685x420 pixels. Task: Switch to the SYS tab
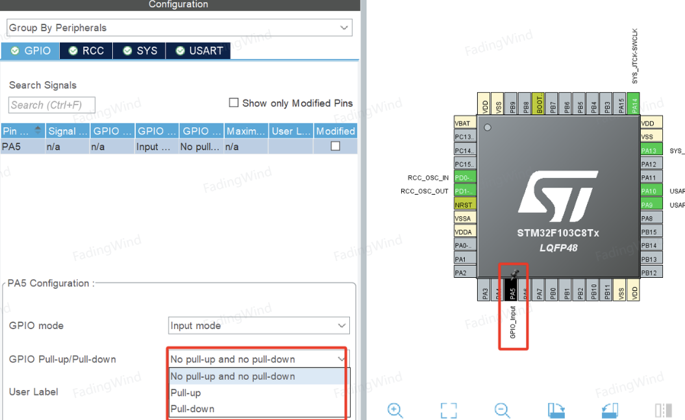[140, 51]
